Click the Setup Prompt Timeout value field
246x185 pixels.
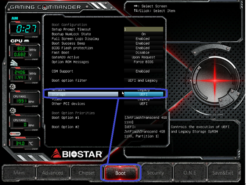(144, 29)
